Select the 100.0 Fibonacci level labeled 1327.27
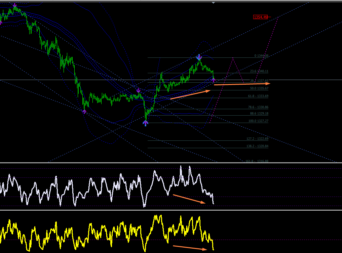 [258, 121]
